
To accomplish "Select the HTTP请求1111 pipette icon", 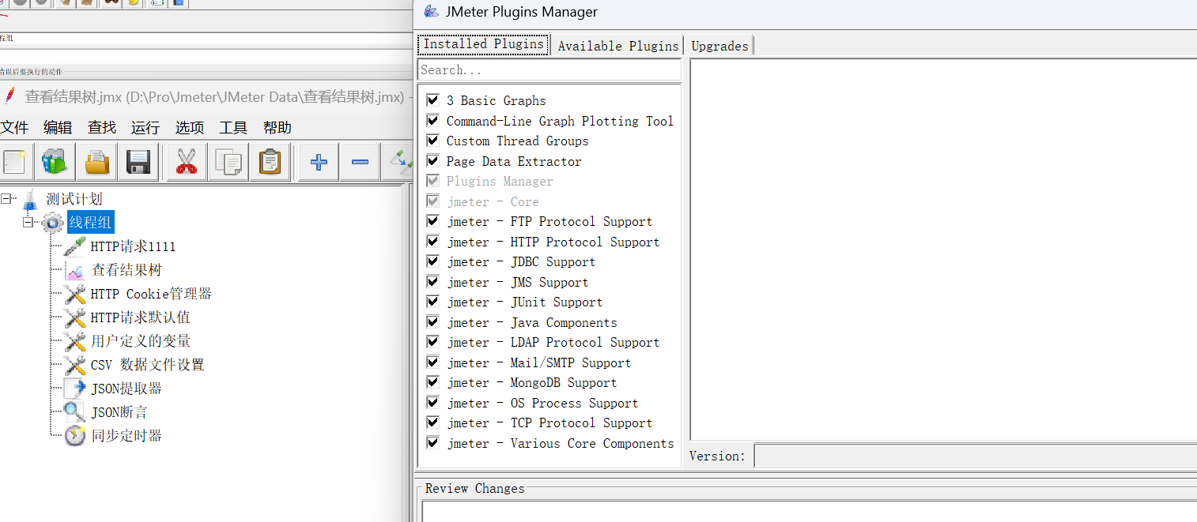I will click(x=74, y=246).
